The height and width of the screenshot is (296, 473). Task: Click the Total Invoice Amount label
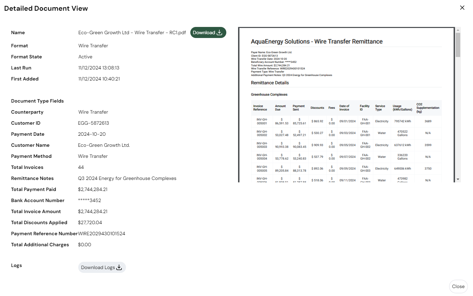pyautogui.click(x=36, y=211)
